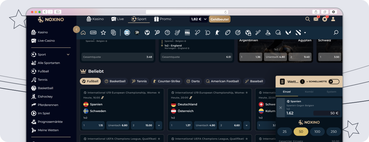Open sports search magnifier in sports toolbar
Image resolution: width=369 pixels, height=142 pixels.
coord(336,32)
